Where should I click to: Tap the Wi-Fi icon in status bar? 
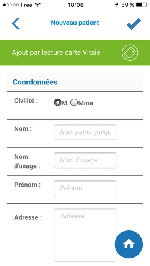37,5
